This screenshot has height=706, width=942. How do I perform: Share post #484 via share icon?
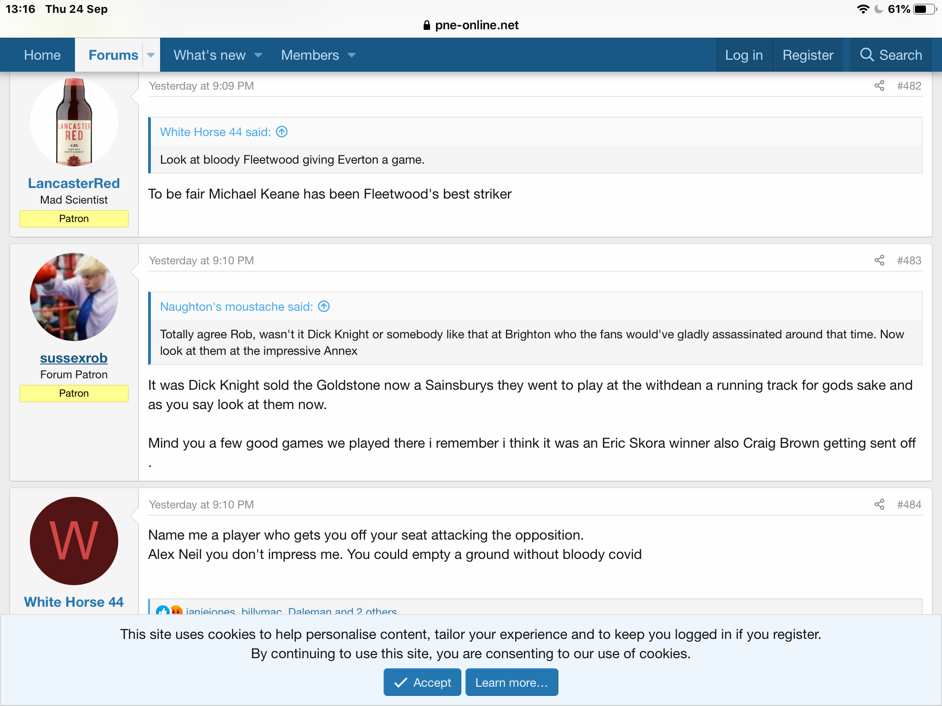click(x=879, y=505)
